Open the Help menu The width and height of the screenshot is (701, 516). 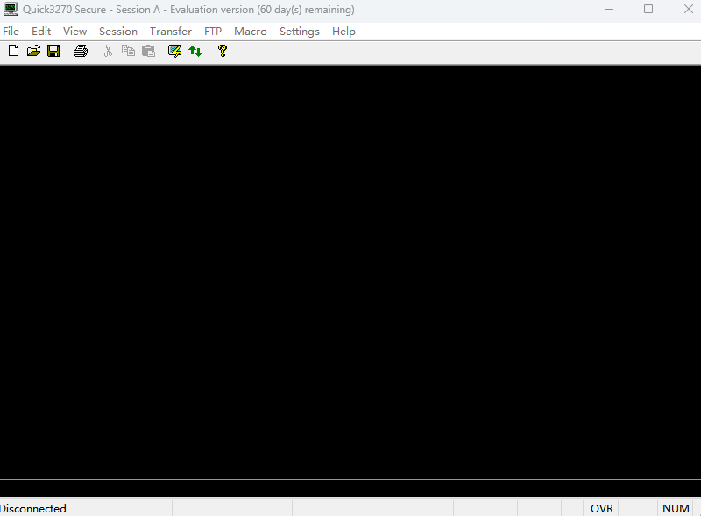[x=343, y=32]
